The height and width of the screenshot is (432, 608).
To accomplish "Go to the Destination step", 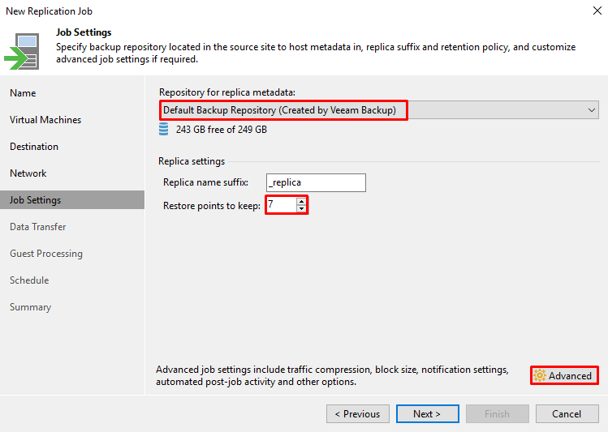I will [34, 147].
